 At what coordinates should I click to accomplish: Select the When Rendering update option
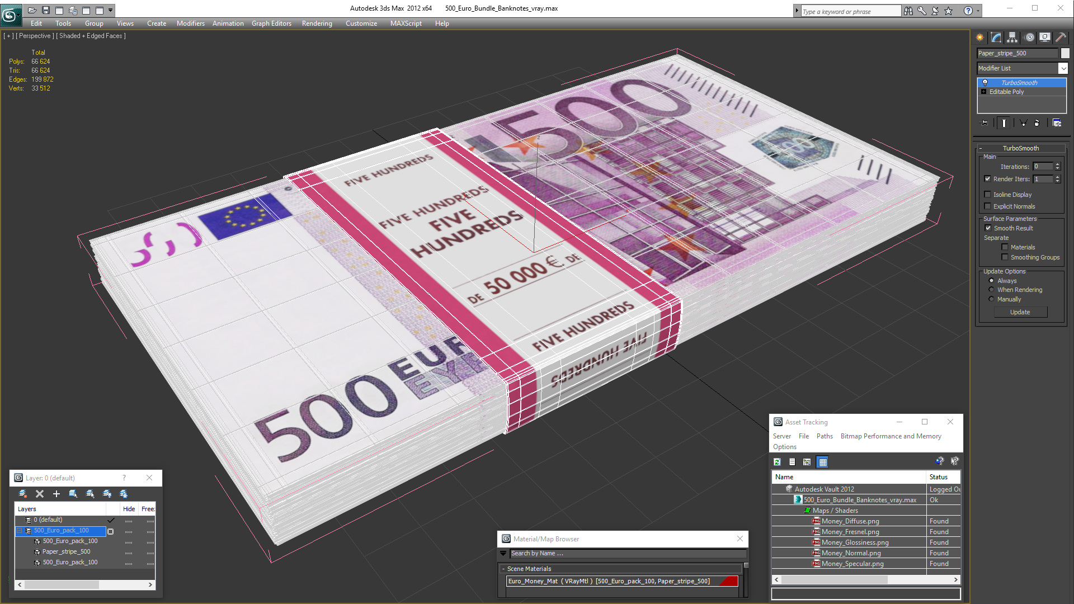(992, 290)
